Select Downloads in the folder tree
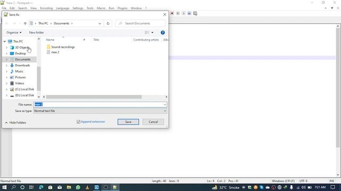Screen dimensions: 341x191 tap(22, 65)
